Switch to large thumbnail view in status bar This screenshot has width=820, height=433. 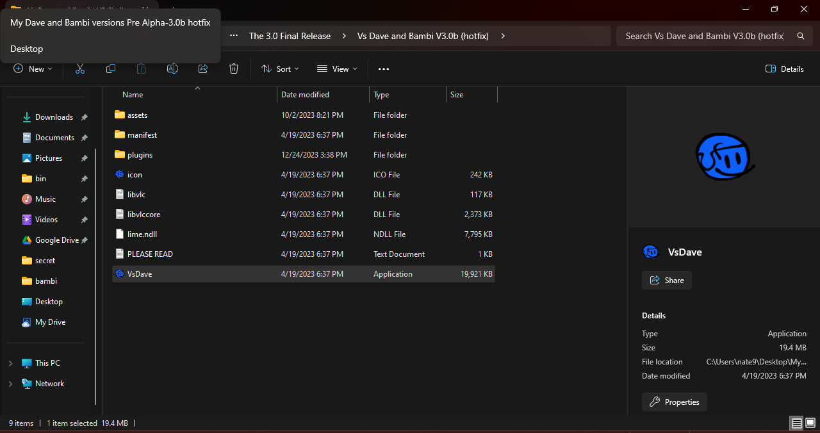(810, 423)
